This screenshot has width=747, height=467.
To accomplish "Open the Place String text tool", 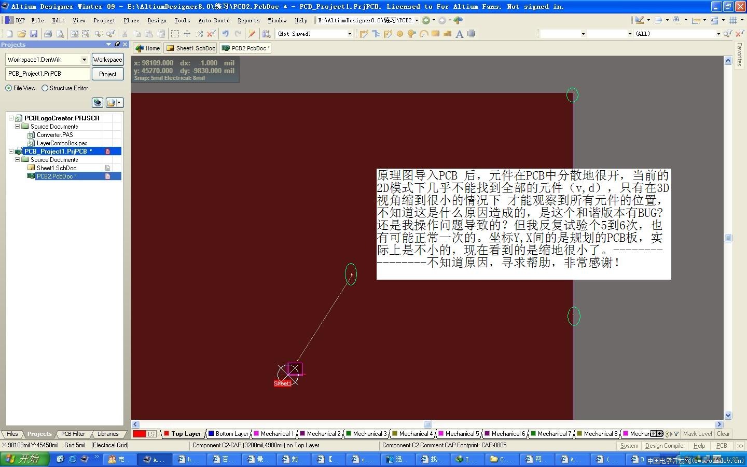I will pyautogui.click(x=459, y=34).
